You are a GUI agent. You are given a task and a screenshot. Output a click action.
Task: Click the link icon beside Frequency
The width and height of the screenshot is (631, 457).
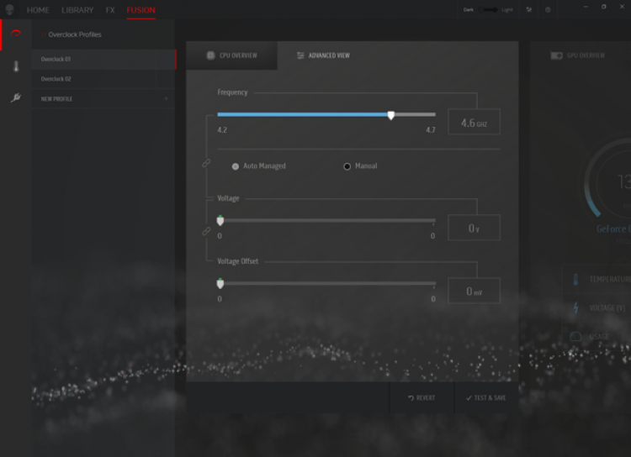(206, 163)
